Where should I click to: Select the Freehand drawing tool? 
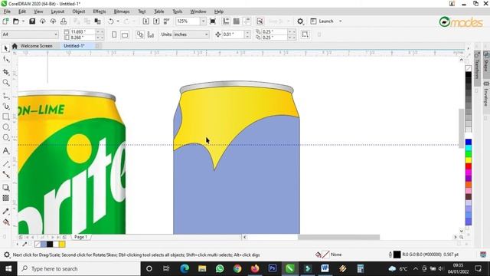point(5,96)
